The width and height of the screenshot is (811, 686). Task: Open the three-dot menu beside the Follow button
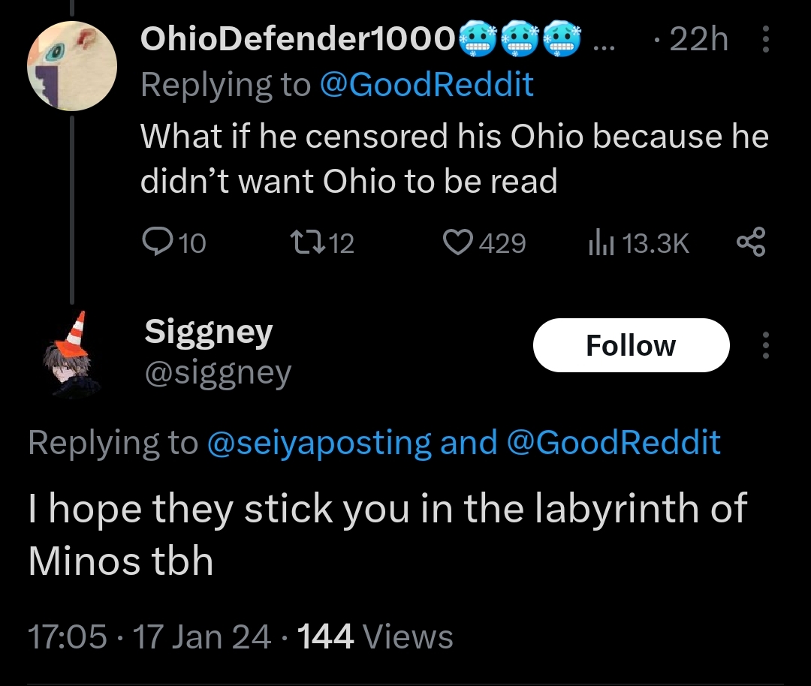tap(765, 345)
